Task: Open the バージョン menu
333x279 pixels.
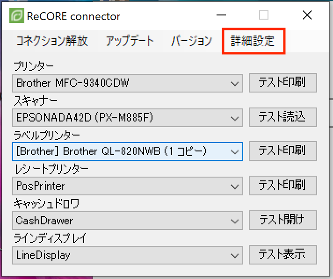Action: [192, 41]
